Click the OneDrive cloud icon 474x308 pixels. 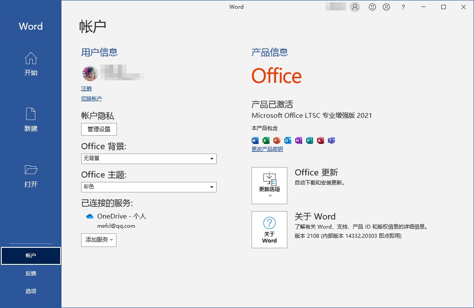click(89, 216)
